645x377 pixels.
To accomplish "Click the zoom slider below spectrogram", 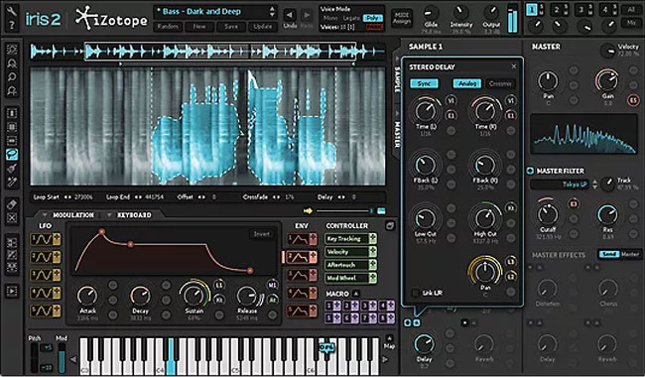I will 342,211.
